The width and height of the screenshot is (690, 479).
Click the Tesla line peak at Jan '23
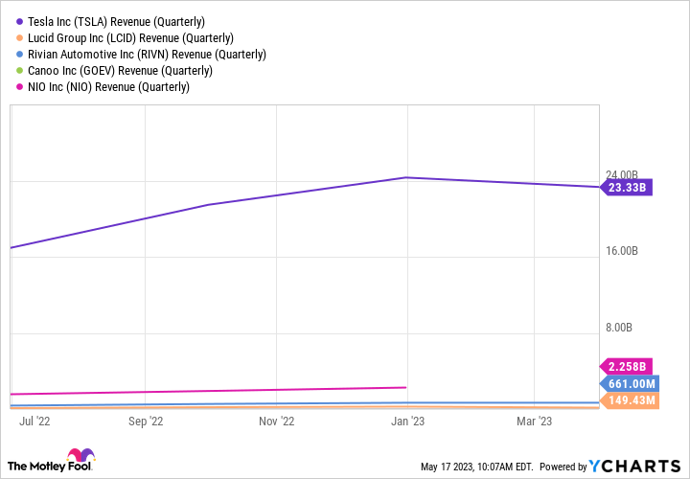406,177
